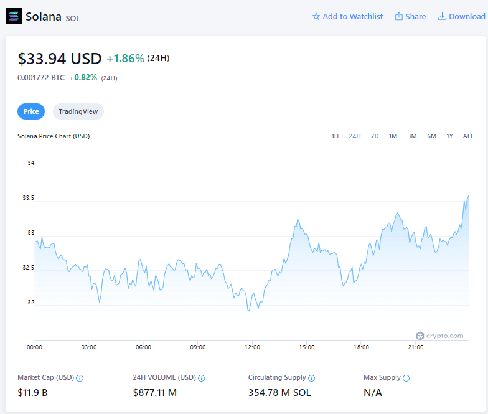Image resolution: width=488 pixels, height=414 pixels.
Task: Click the $33.94 USD price
Action: coord(60,59)
